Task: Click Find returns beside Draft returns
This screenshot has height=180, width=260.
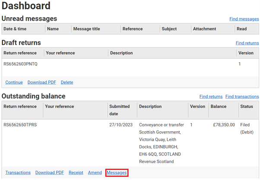Action: click(247, 43)
